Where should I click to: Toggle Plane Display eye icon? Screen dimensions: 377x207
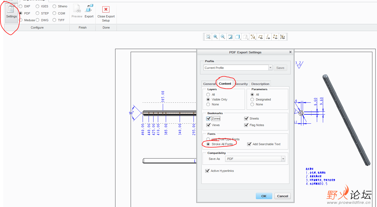260,37
